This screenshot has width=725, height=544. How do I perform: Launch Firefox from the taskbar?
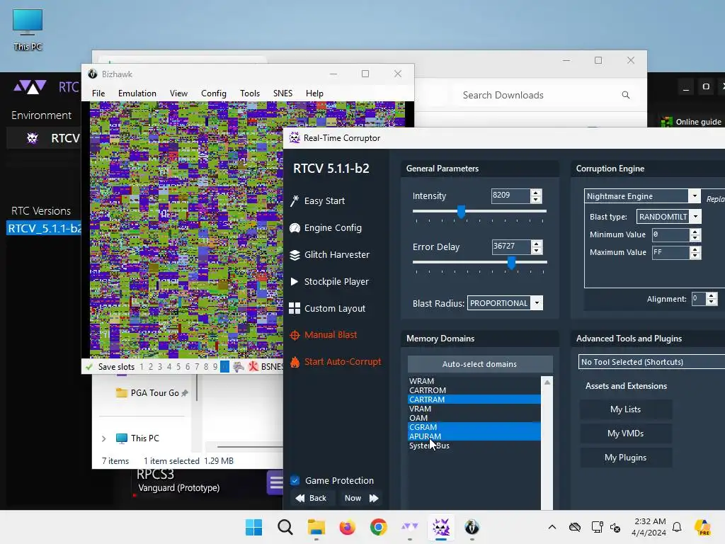coord(347,527)
